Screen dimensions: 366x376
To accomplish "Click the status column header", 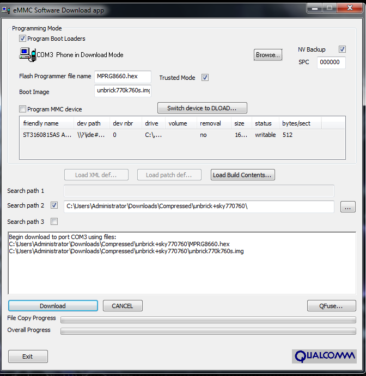I will pyautogui.click(x=266, y=123).
